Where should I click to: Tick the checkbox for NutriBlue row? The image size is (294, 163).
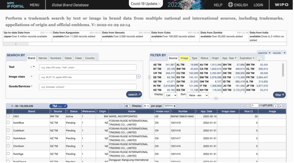(x=8, y=122)
